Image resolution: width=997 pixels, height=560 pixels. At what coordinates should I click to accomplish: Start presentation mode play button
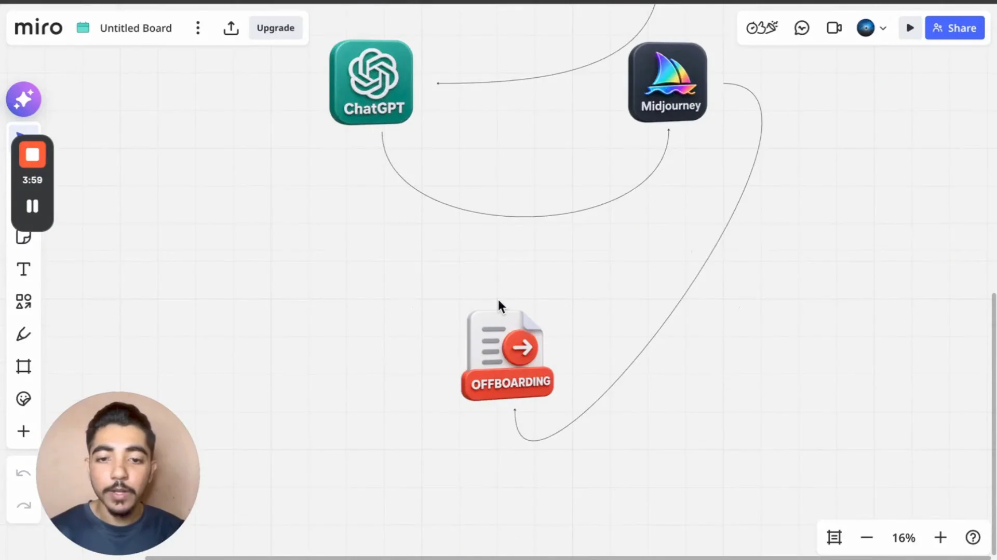click(x=910, y=28)
